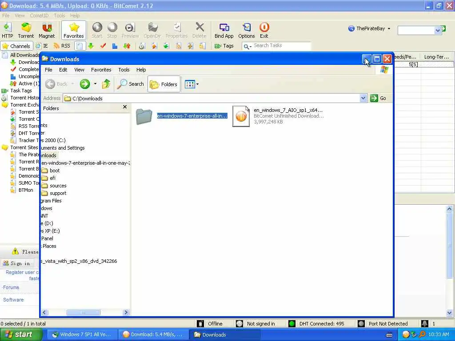Click the Folders pane horizontal scrollbar thumb
Image resolution: width=455 pixels, height=341 pixels.
[83, 312]
